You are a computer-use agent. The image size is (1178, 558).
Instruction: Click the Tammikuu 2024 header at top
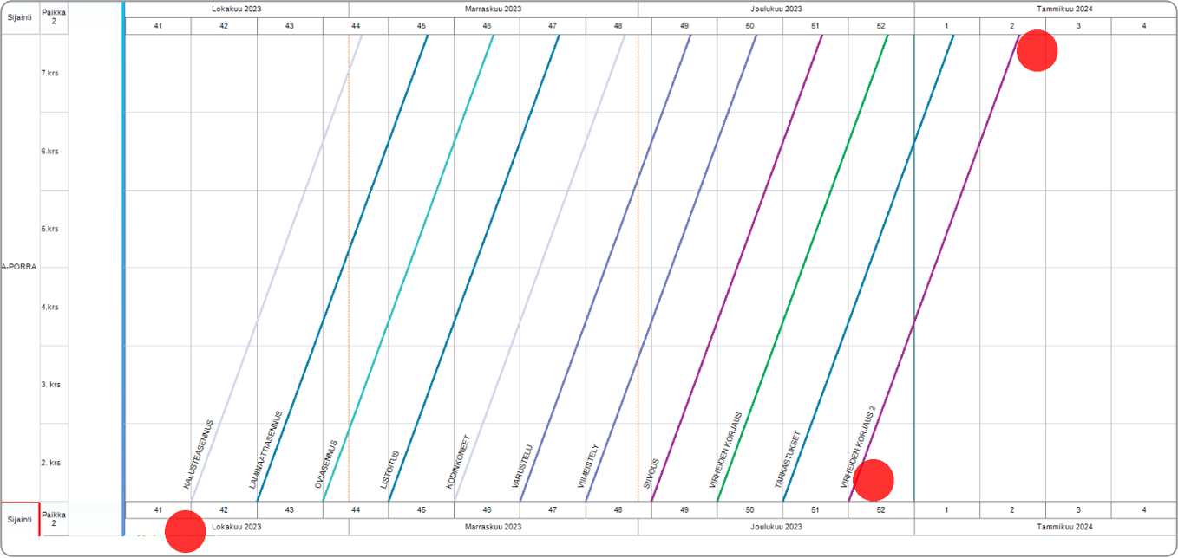[x=1044, y=9]
